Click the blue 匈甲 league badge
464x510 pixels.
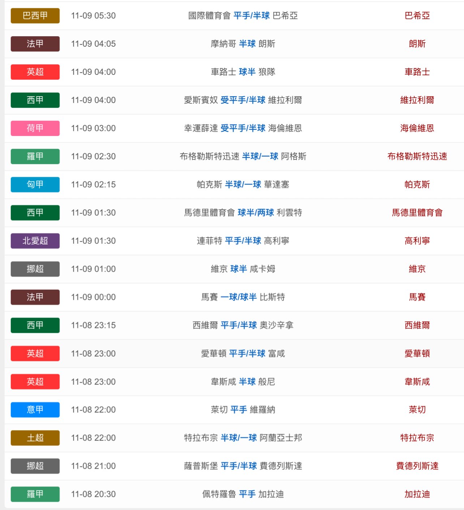(x=35, y=184)
